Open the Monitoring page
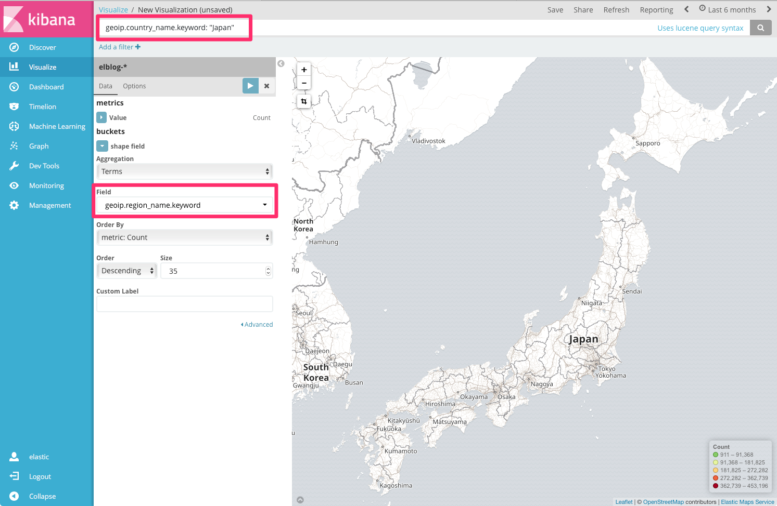This screenshot has width=777, height=506. [46, 185]
